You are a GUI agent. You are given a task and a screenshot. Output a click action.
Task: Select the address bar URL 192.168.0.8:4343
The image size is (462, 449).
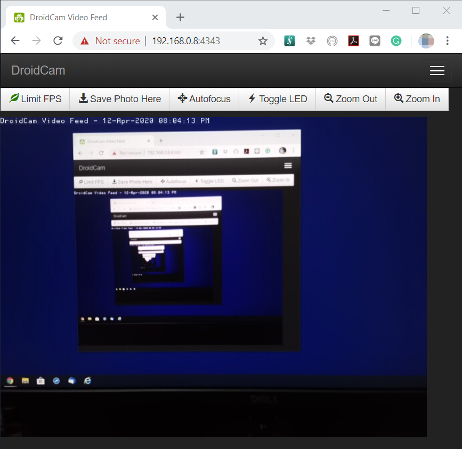click(186, 41)
